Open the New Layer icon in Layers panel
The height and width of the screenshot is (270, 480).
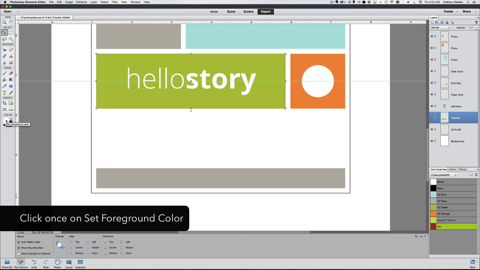(432, 22)
